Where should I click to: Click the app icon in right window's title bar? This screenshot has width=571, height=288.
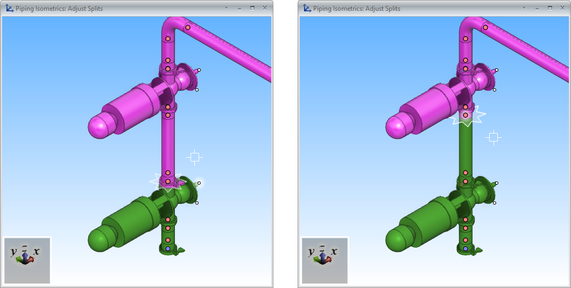(307, 8)
